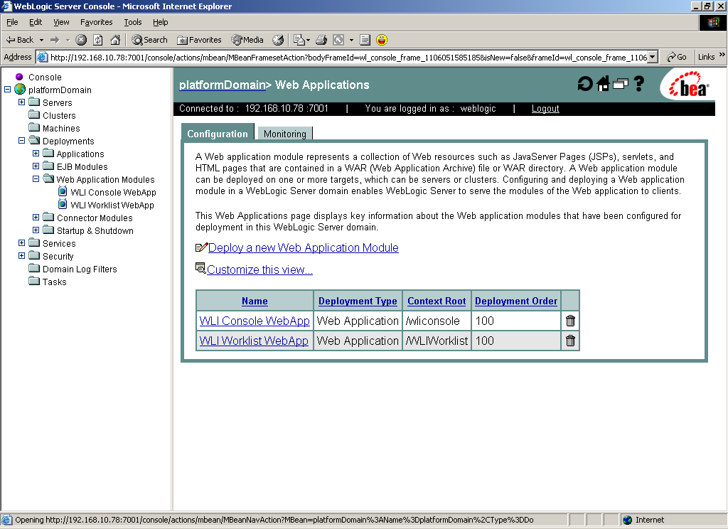
Task: Select Domain Log Filters tree item
Action: 80,269
